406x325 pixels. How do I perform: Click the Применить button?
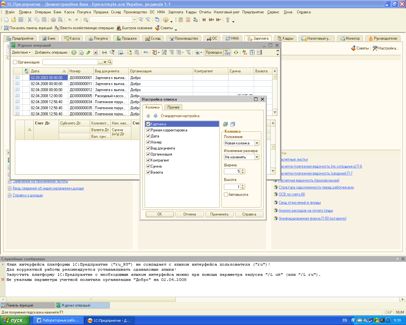tap(219, 214)
